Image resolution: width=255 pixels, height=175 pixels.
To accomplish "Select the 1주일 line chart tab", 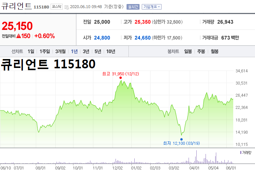I will pos(45,52).
